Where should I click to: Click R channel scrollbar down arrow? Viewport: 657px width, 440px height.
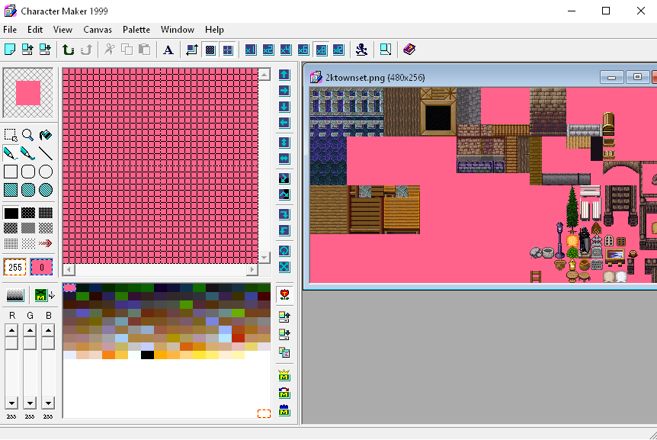click(11, 403)
